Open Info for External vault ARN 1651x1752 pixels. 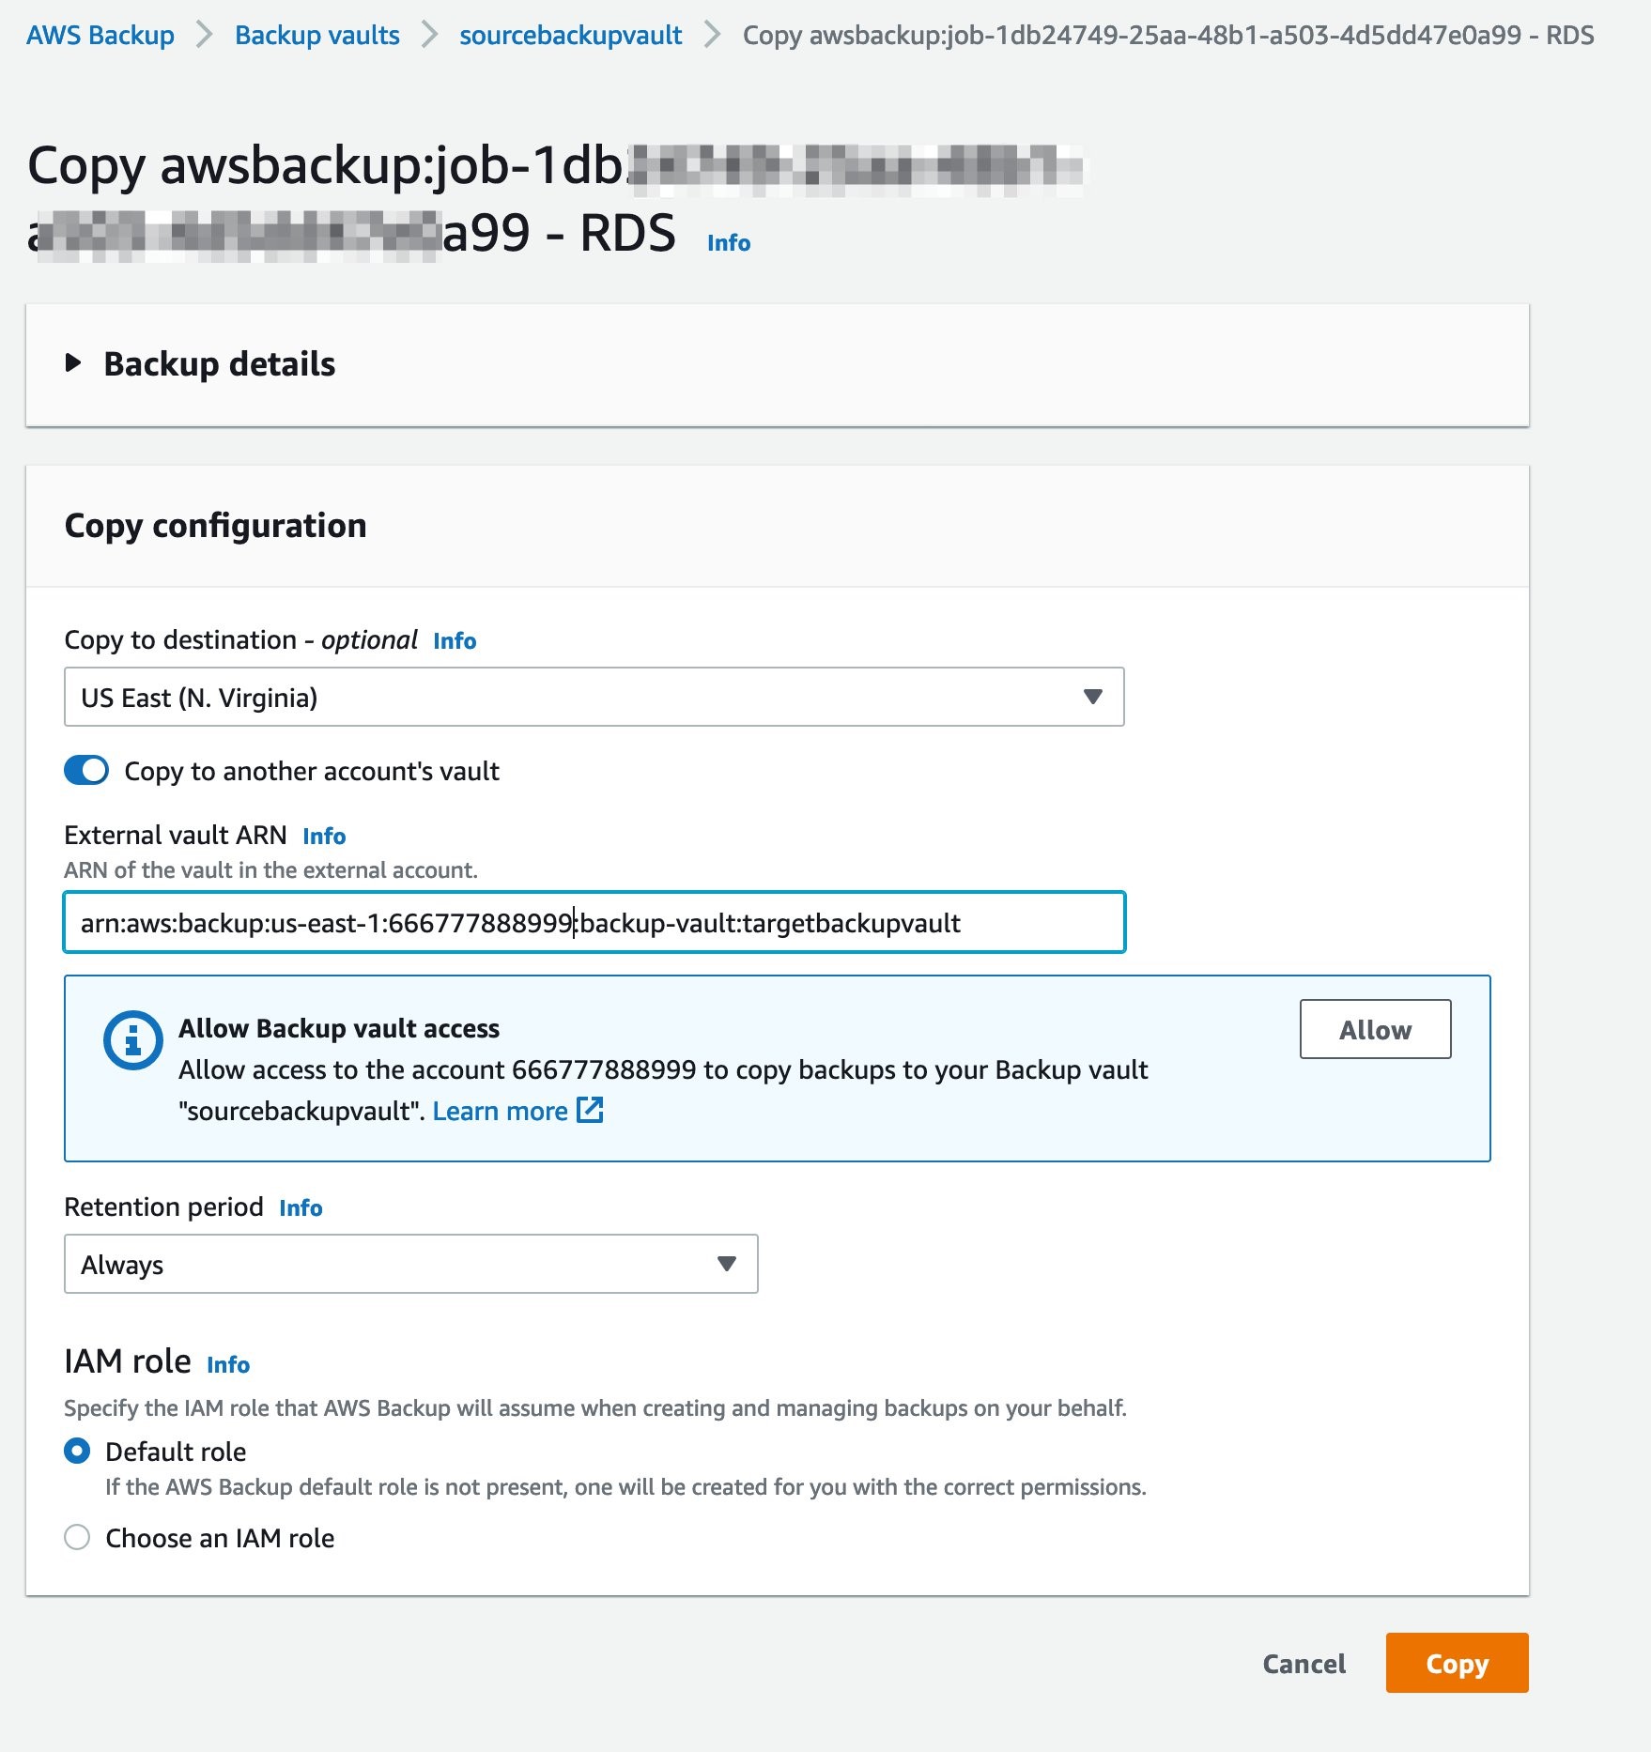pos(324,837)
